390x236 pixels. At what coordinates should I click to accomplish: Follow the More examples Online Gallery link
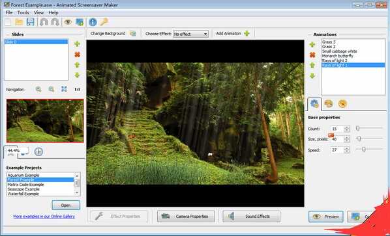44,216
